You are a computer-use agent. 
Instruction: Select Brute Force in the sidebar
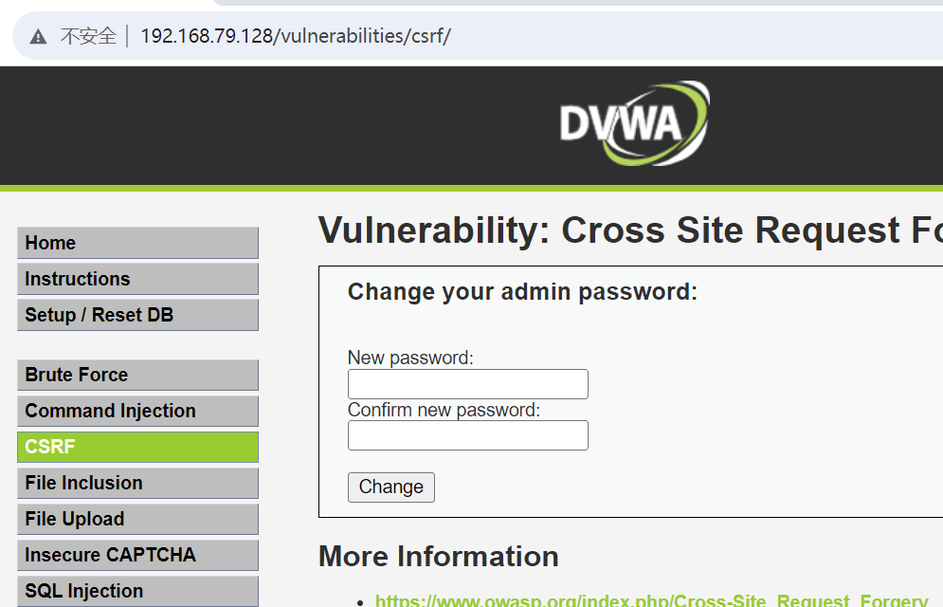click(137, 375)
